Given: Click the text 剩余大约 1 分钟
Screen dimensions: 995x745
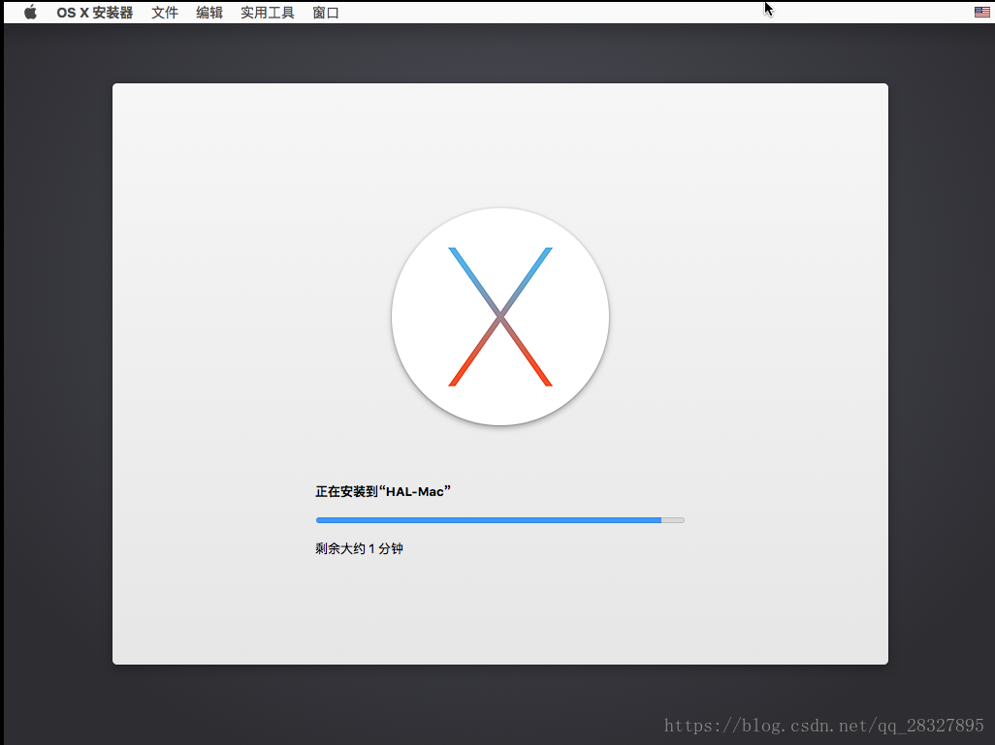Looking at the screenshot, I should pyautogui.click(x=359, y=548).
